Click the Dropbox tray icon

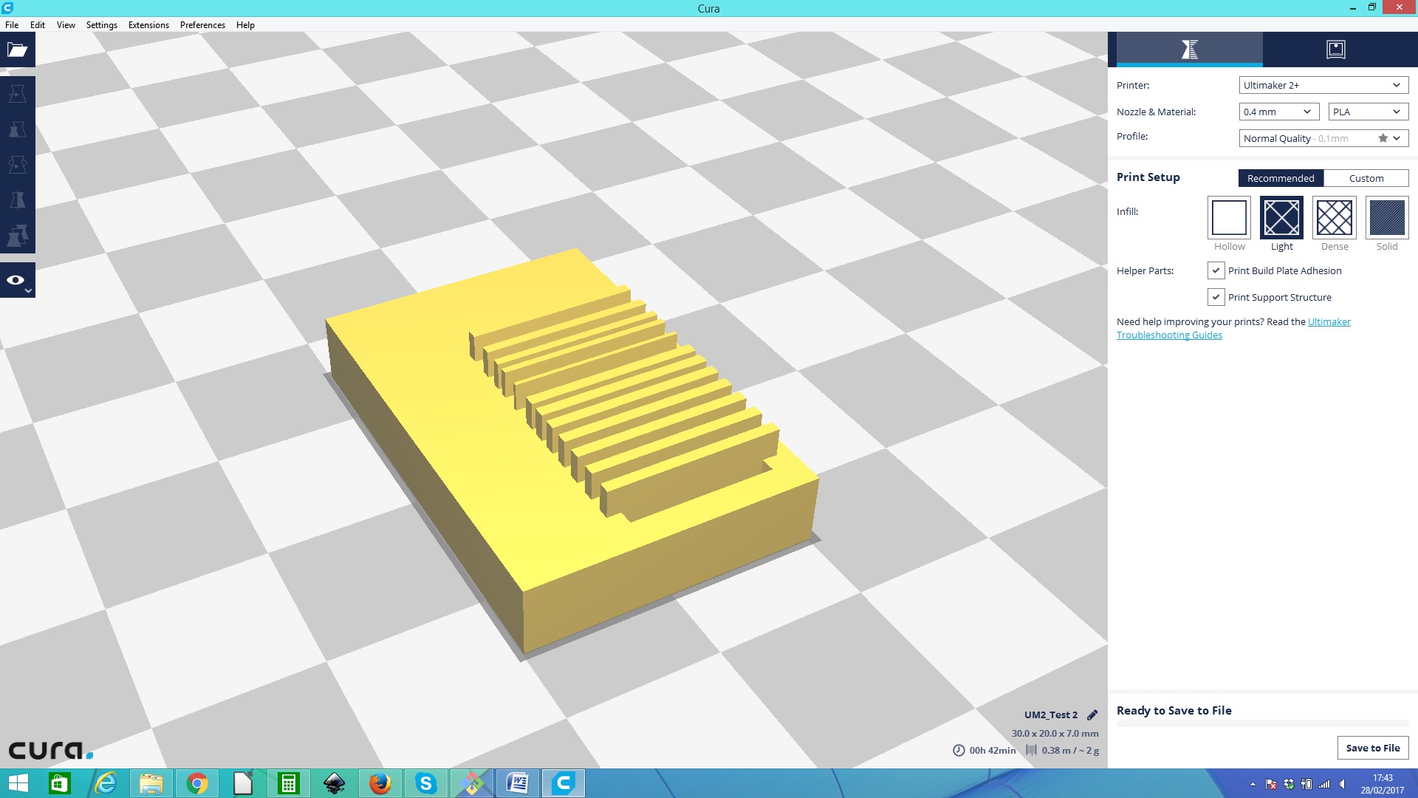point(1289,784)
